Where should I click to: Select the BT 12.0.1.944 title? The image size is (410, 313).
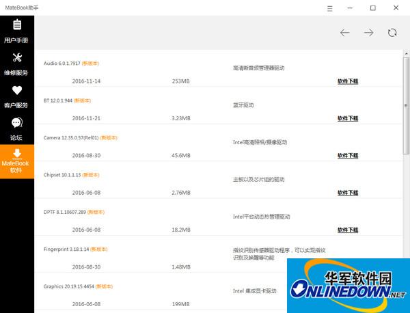click(58, 100)
